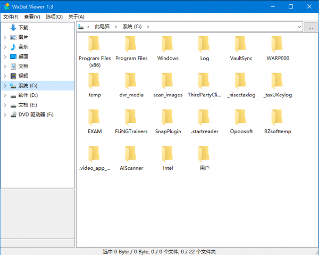319x255 pixels.
Task: Select 音乐 in the sidebar tree
Action: click(23, 47)
